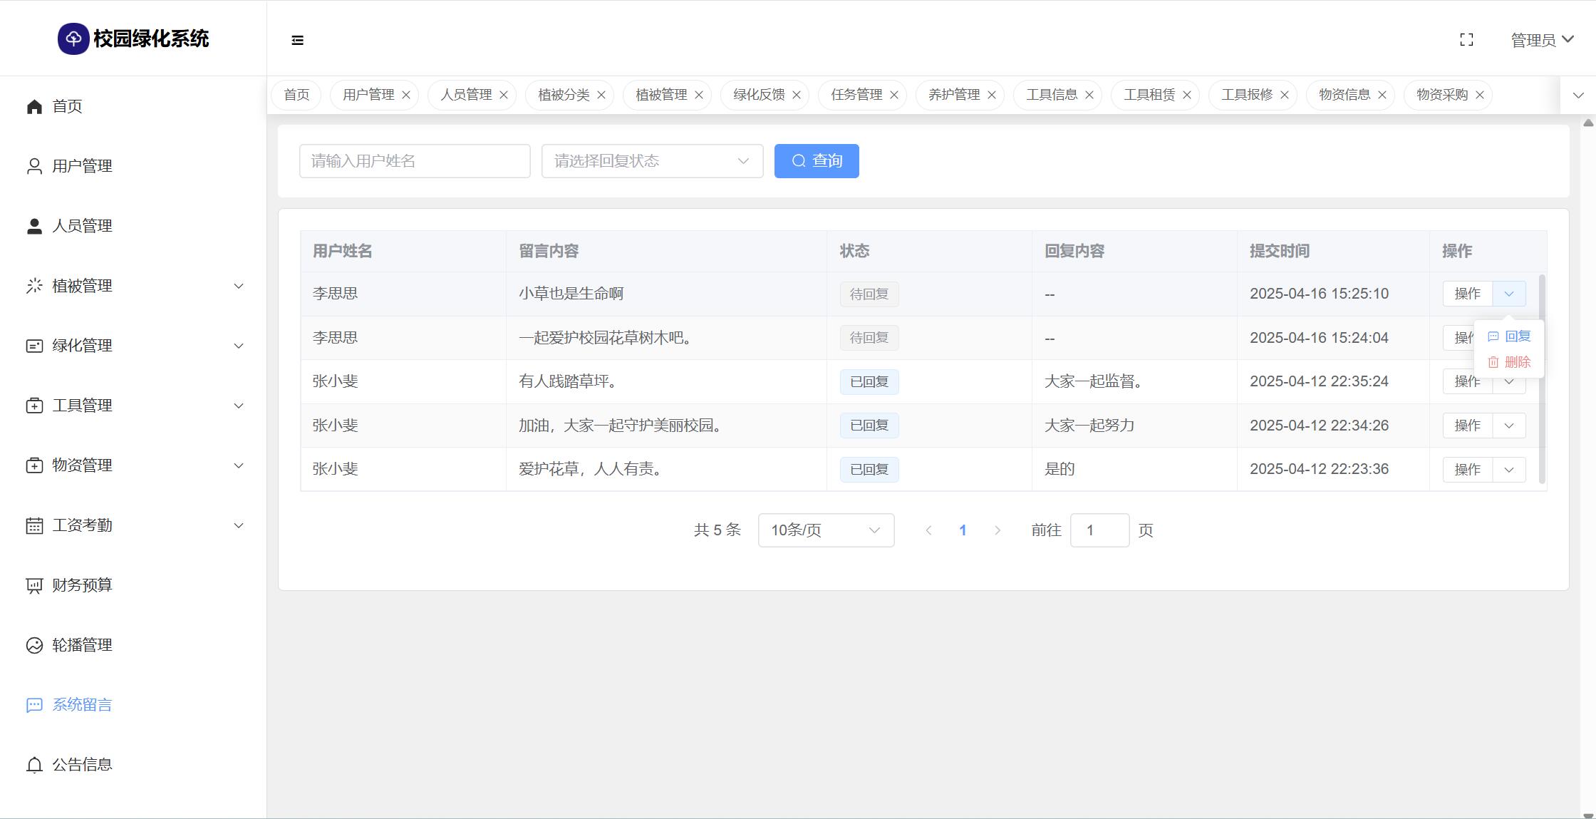Open 轮播管理 in the sidebar
The image size is (1596, 819).
(81, 645)
